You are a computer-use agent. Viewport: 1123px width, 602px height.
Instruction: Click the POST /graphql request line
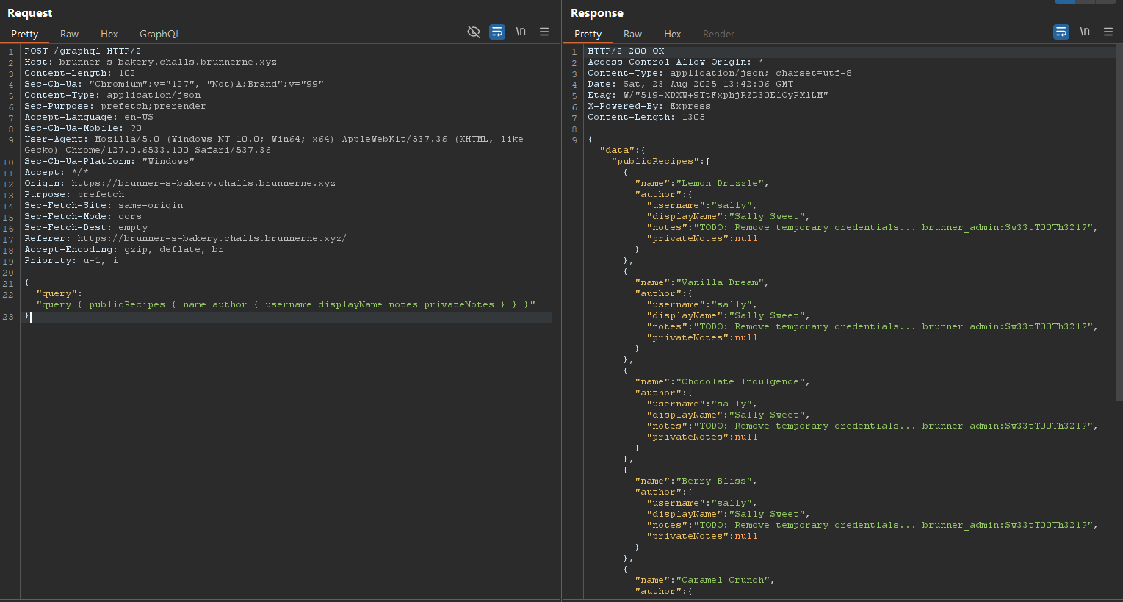(x=82, y=51)
